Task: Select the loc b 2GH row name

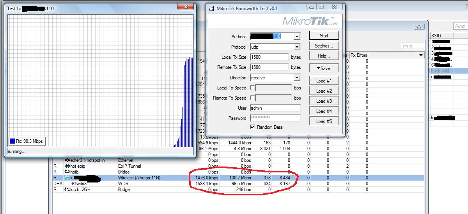Action: coord(81,189)
